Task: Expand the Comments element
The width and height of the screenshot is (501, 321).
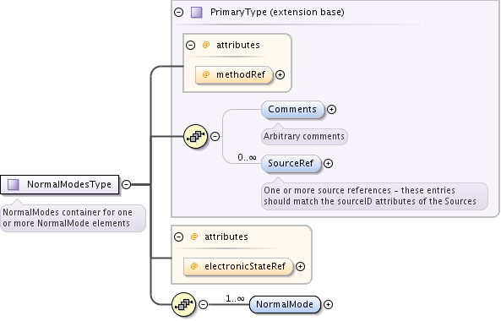Action: [331, 110]
